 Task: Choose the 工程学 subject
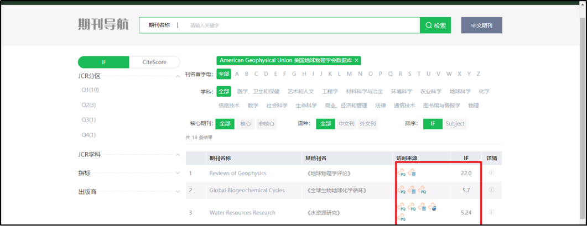pos(330,91)
